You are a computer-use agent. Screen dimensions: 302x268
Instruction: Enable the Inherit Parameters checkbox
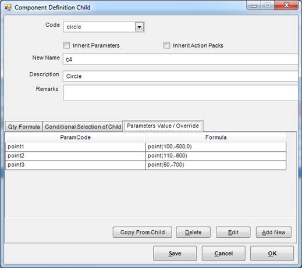tap(66, 45)
